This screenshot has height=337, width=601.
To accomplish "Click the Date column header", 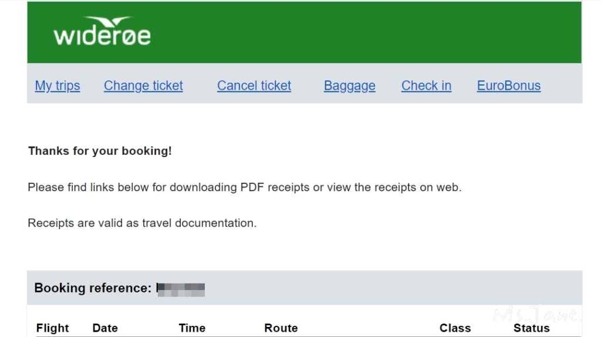I will (105, 328).
